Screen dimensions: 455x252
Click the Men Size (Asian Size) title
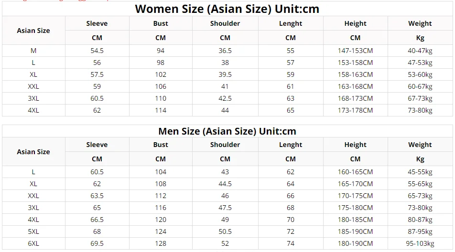click(227, 131)
